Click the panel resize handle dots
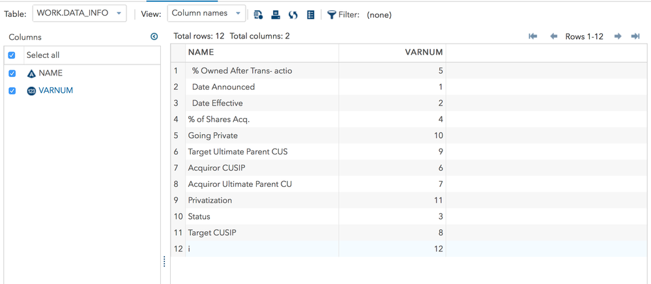651x284 pixels. 164,261
